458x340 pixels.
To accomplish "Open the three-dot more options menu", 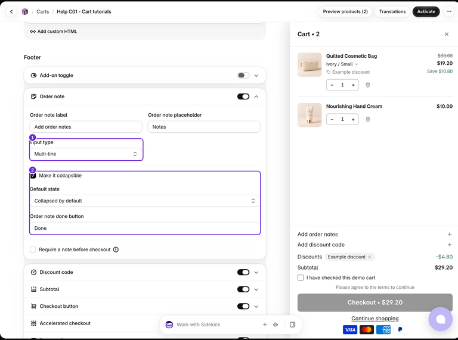I will pyautogui.click(x=449, y=12).
